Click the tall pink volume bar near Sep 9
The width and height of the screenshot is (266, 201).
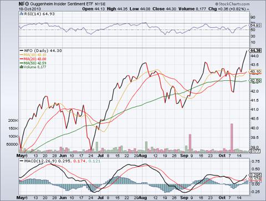(x=190, y=143)
